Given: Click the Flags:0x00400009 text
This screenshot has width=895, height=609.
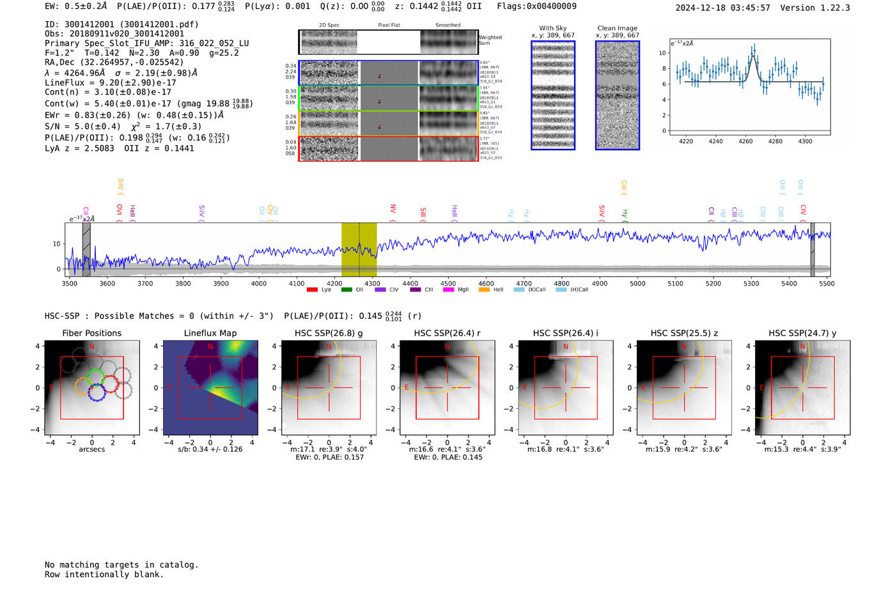Looking at the screenshot, I should [x=536, y=6].
